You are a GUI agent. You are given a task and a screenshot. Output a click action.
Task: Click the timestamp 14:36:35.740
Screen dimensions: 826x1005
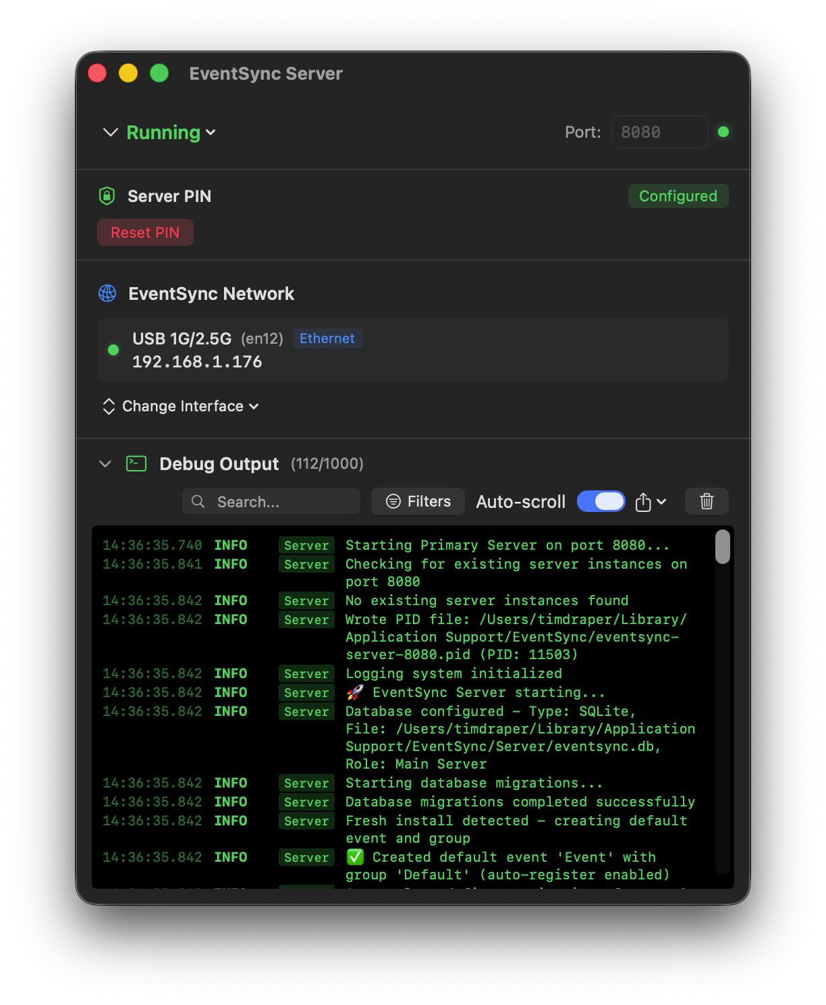[x=153, y=545]
